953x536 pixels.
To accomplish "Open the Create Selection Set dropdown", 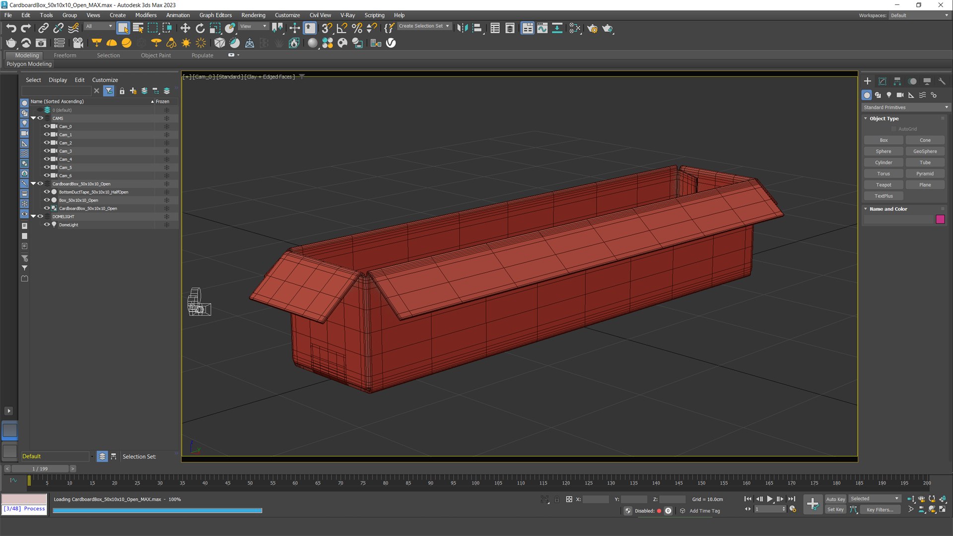I will pos(424,26).
